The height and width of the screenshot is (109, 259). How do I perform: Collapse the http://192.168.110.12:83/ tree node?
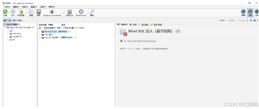[5, 27]
